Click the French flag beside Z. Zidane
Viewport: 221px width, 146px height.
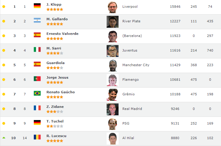pos(37,108)
